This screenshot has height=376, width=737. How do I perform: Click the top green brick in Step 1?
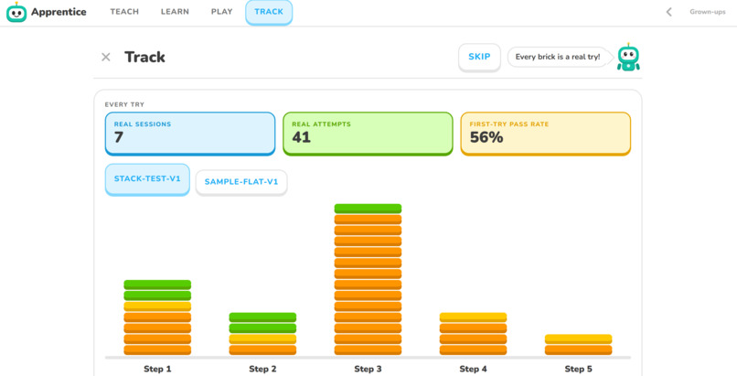(x=157, y=285)
